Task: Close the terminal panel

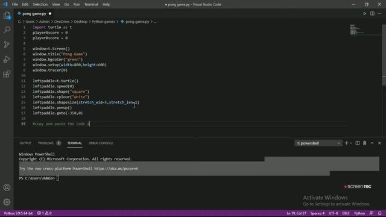Action: coord(379,143)
